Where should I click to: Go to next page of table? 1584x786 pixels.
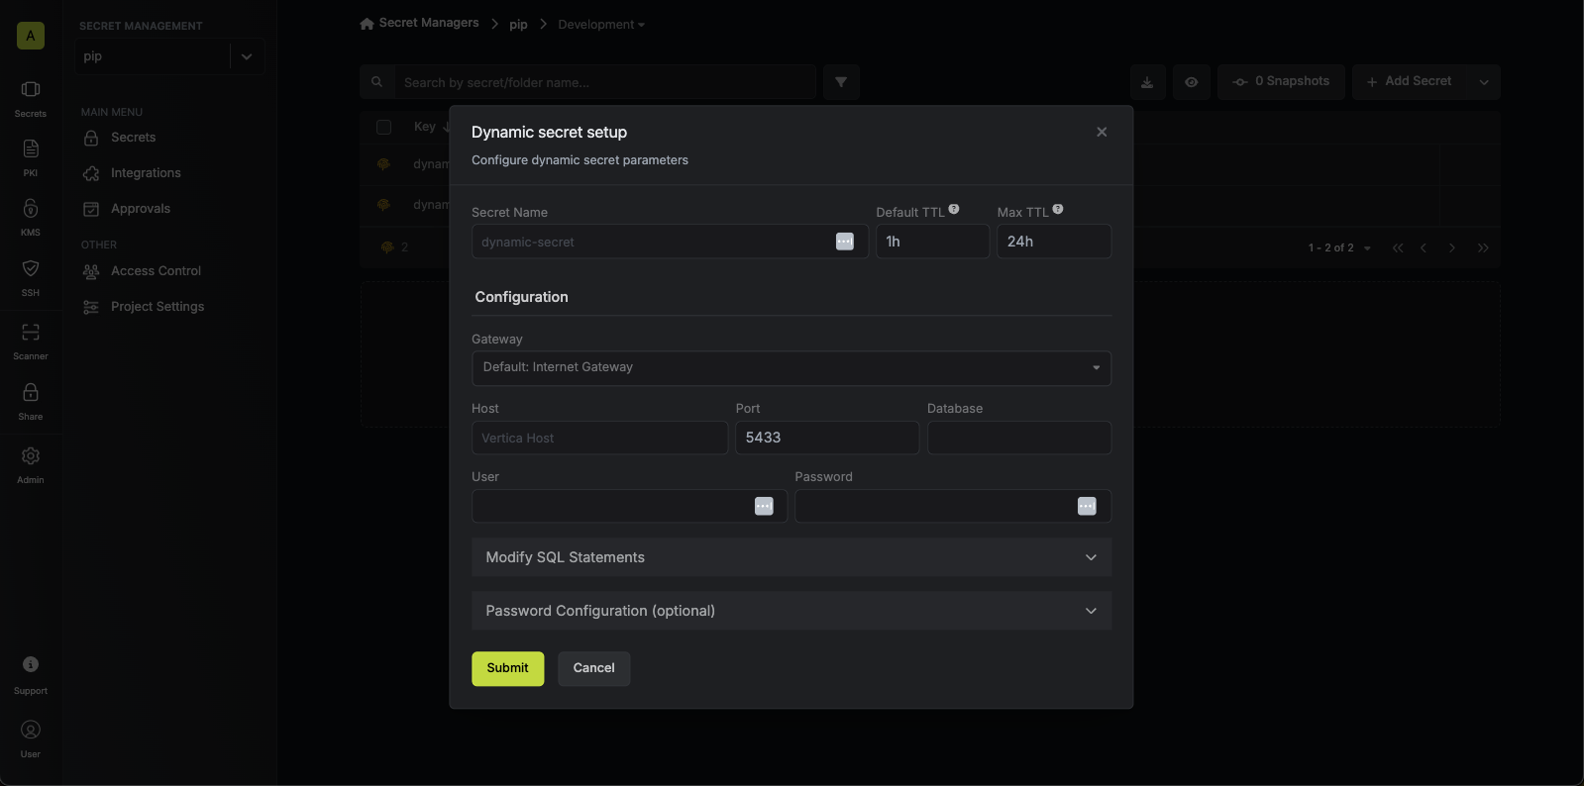pos(1452,247)
